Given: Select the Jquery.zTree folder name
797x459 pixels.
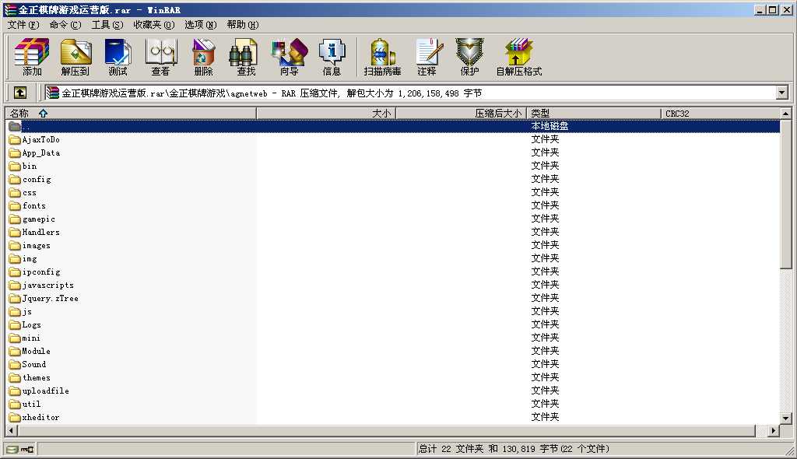Looking at the screenshot, I should (51, 299).
